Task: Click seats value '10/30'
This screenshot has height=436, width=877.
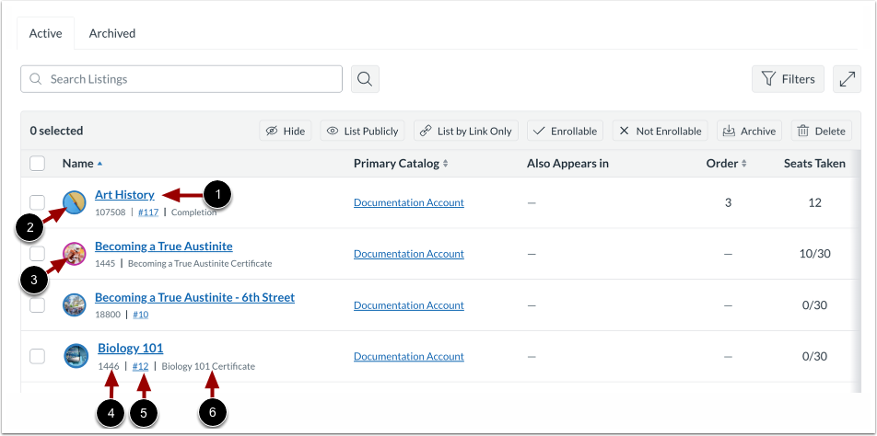Action: [x=815, y=254]
